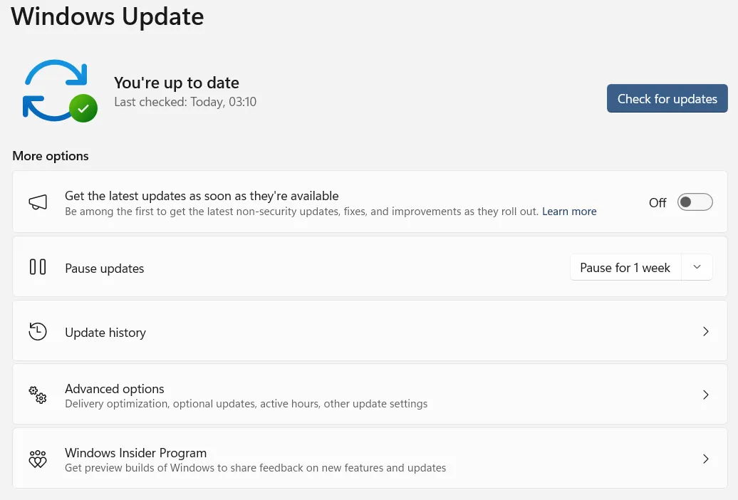Open the Update history page chevron
738x500 pixels.
(706, 331)
